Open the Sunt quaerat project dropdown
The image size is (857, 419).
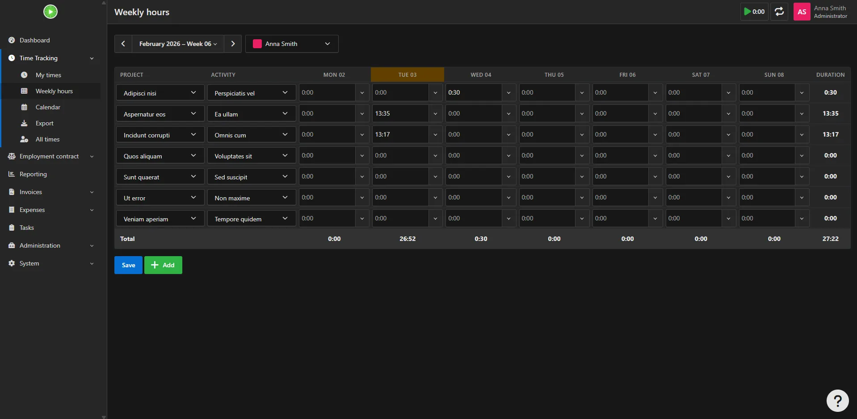(x=160, y=177)
